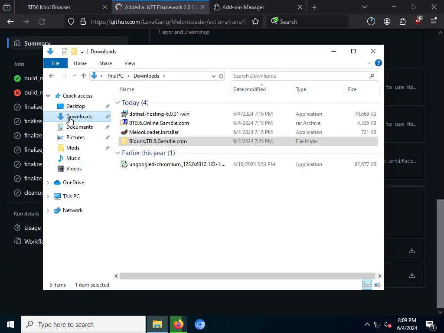Open Firefox account icon

(387, 22)
